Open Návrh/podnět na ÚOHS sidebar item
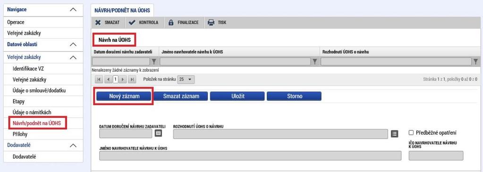 pos(37,123)
